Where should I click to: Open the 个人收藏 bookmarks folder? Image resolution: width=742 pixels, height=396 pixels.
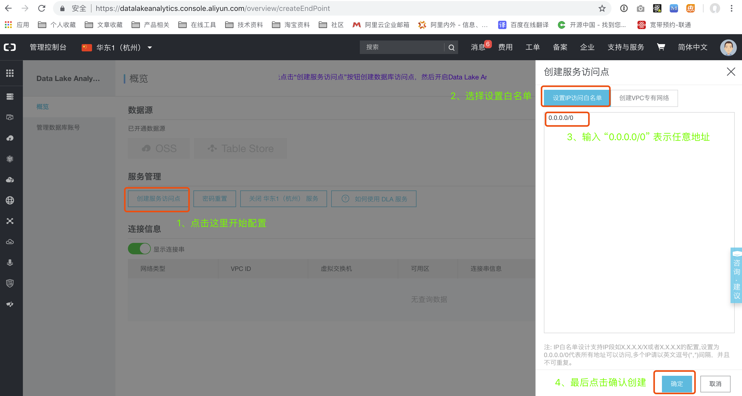coord(57,25)
